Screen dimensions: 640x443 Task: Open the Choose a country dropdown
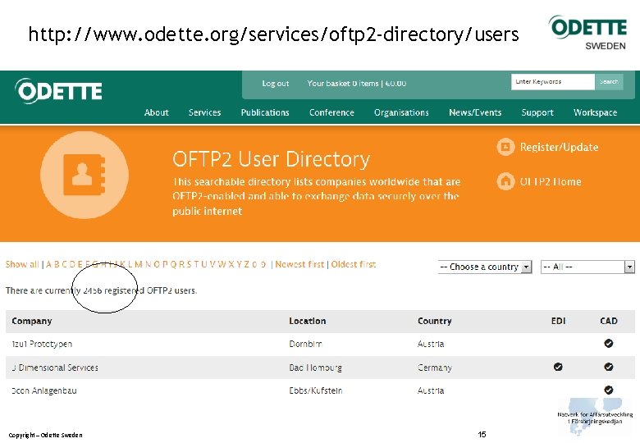(x=485, y=267)
